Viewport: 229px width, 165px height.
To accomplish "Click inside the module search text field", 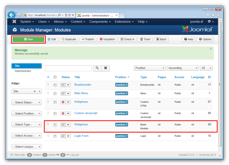I will (x=68, y=68).
